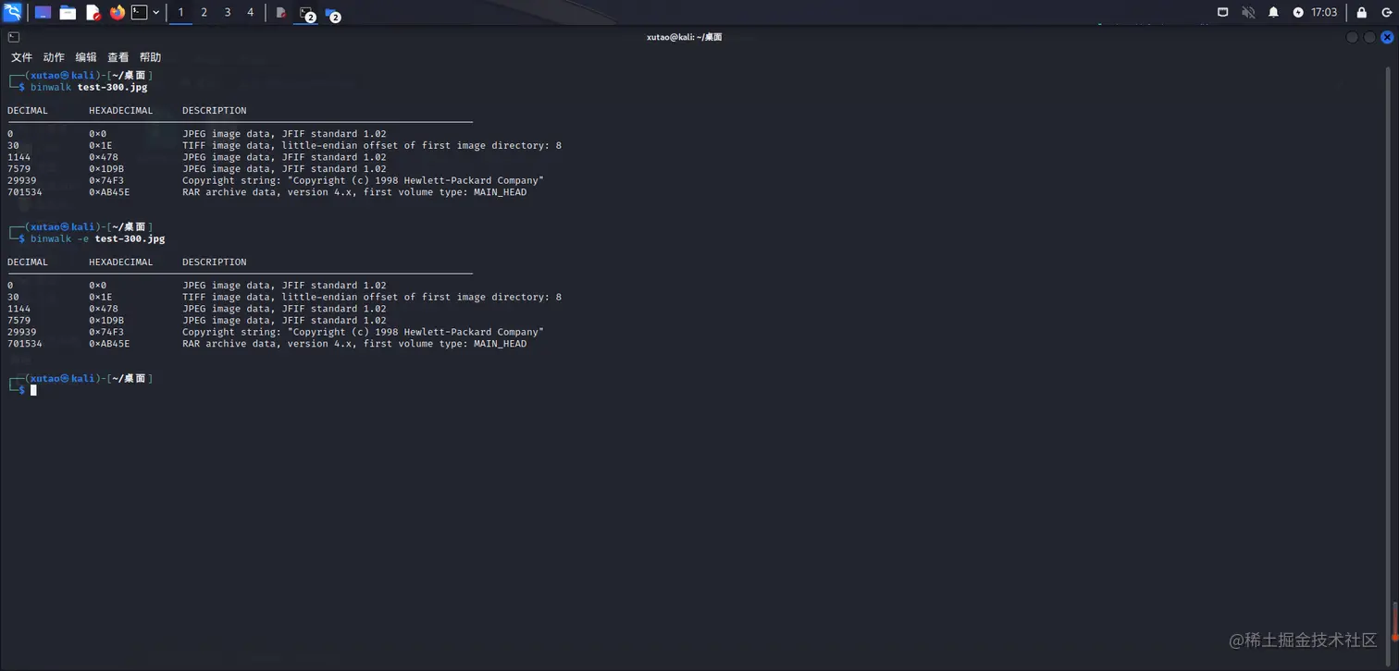Click the first DECIMAL column header
This screenshot has height=671, width=1399.
pos(28,110)
